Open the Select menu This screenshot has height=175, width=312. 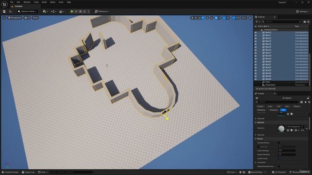tap(53, 2)
